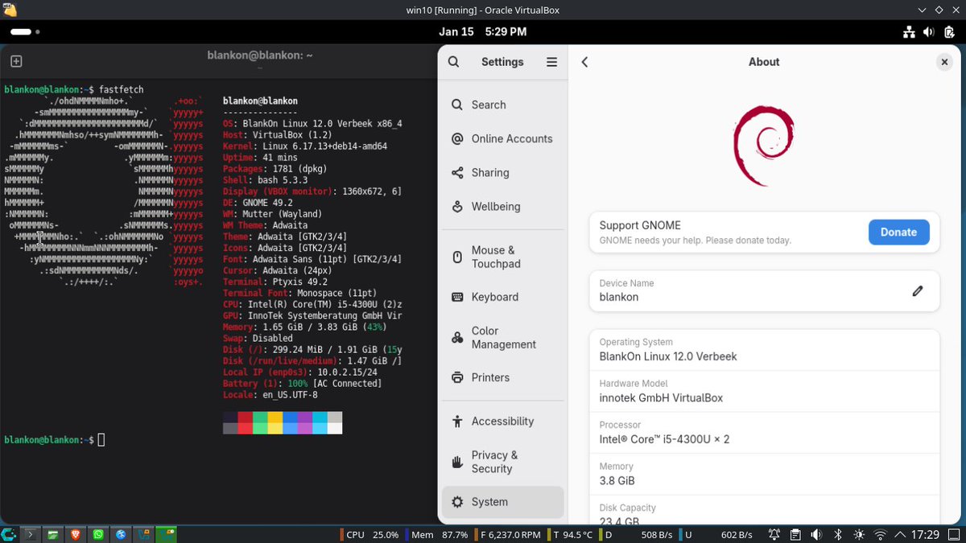The width and height of the screenshot is (966, 543).
Task: Launch the terminal from the host taskbar
Action: (x=30, y=534)
